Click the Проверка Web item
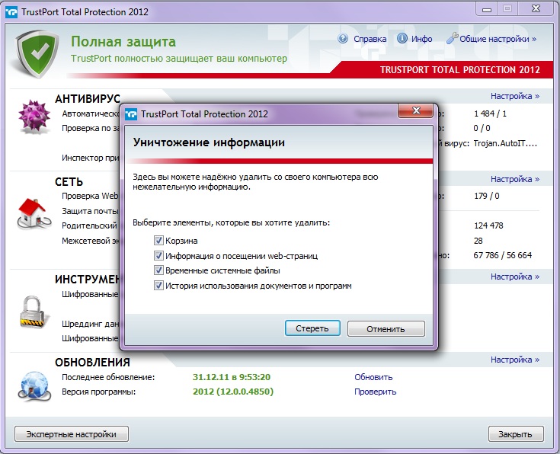560x454 pixels. click(90, 196)
